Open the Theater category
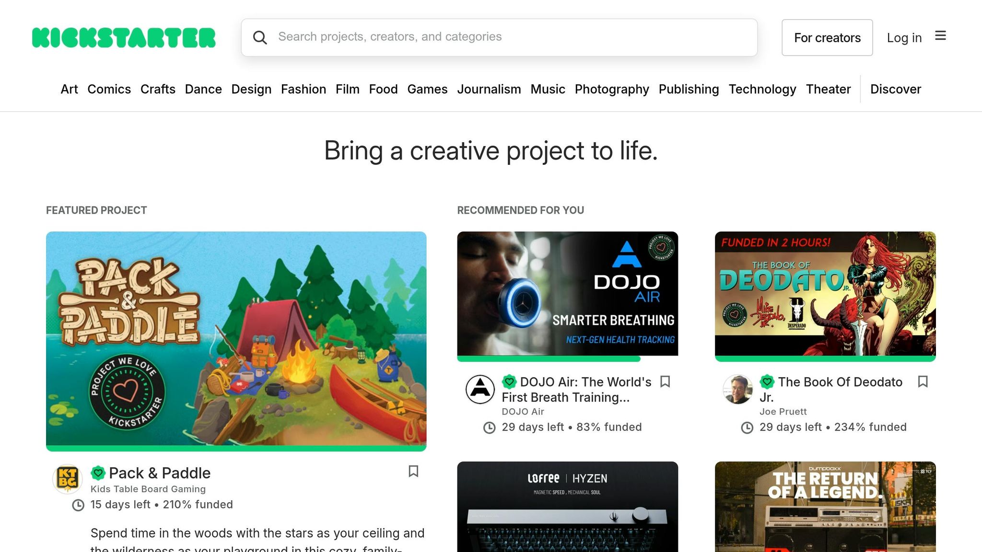 pyautogui.click(x=828, y=89)
